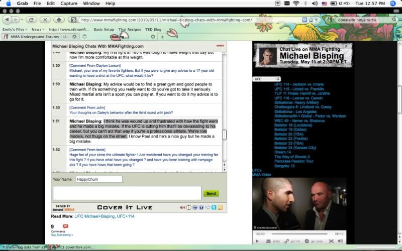402x251 pixels.
Task: Enter fullscreen with video expand icon
Action: click(x=331, y=241)
